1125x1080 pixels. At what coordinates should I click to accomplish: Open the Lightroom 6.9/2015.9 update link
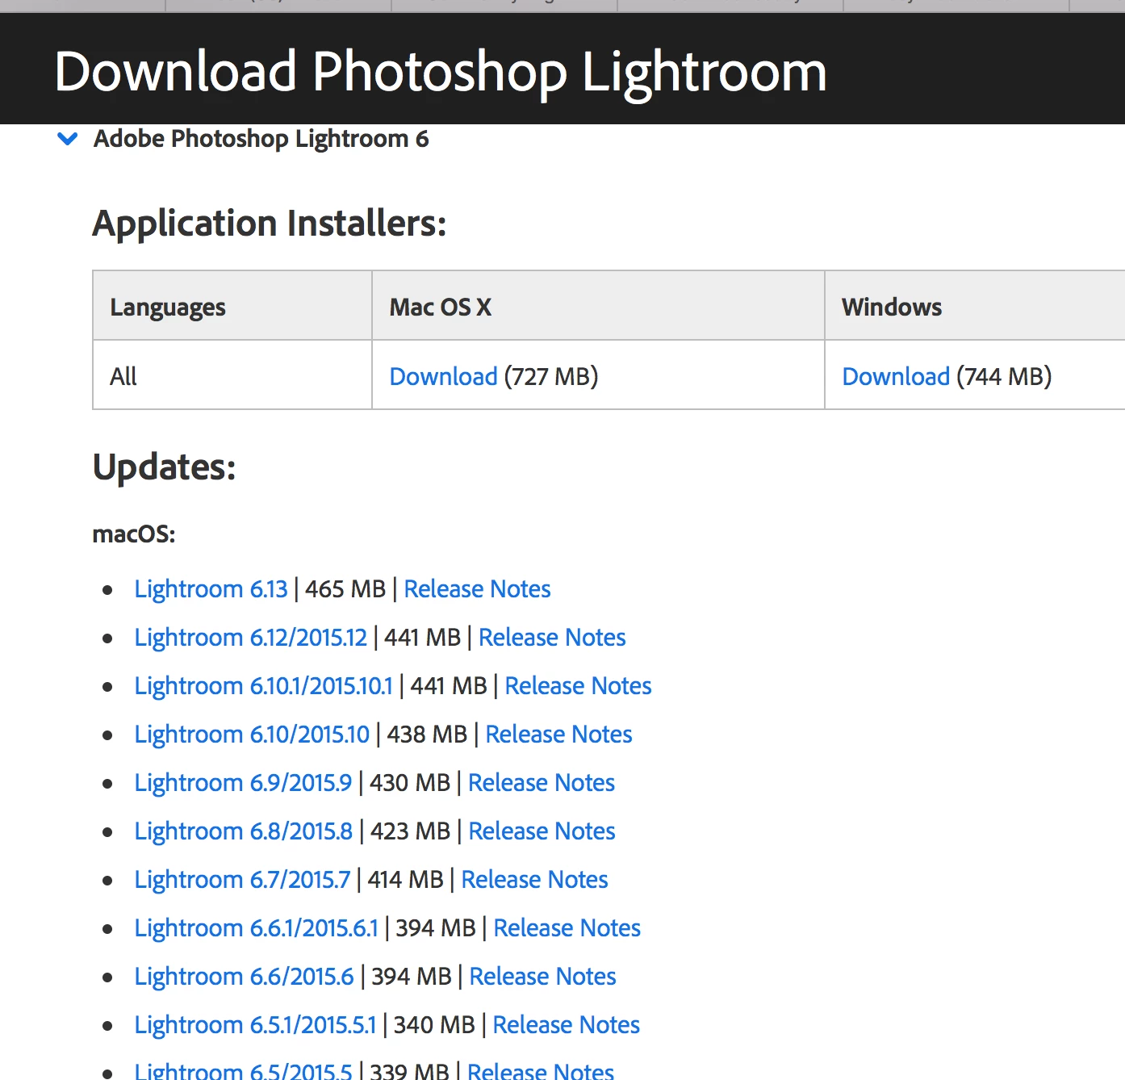click(x=243, y=783)
